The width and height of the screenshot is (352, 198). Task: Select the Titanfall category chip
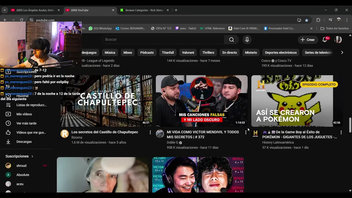point(168,53)
